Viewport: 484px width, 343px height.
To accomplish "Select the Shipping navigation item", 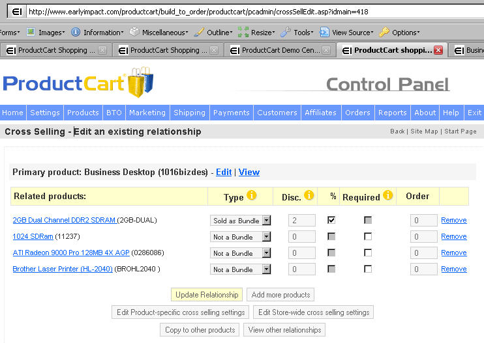I will coord(189,113).
